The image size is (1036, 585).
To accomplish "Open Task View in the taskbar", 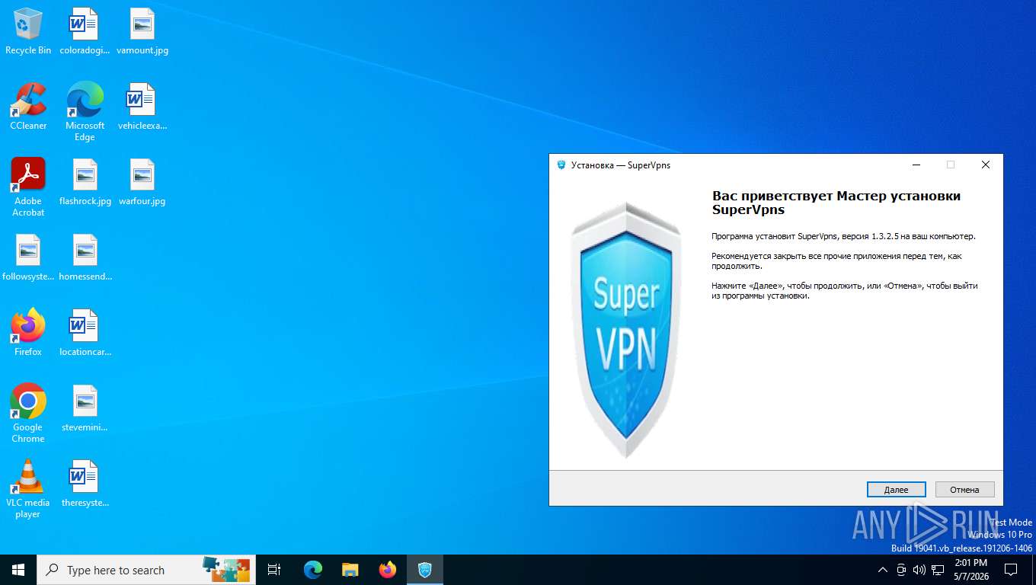I will (x=274, y=570).
